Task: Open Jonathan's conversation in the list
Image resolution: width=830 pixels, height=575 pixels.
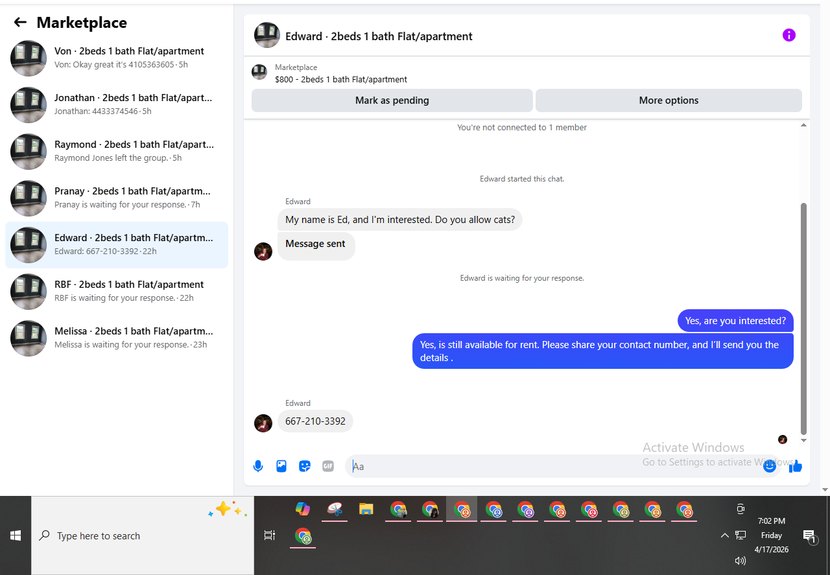Action: pos(117,105)
